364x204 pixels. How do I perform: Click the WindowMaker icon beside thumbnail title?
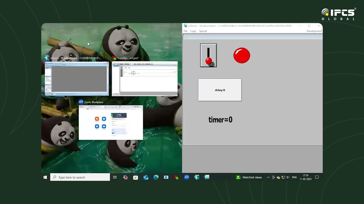(47, 58)
